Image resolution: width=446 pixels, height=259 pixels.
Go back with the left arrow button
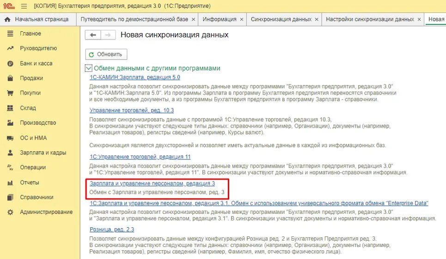coord(93,35)
